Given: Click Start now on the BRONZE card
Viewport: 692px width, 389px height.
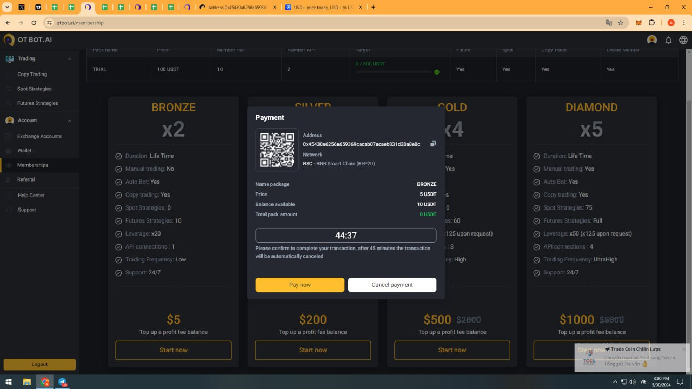Looking at the screenshot, I should tap(174, 350).
